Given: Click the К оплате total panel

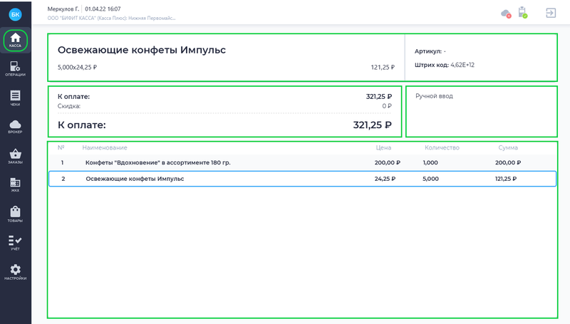Looking at the screenshot, I should click(x=224, y=112).
